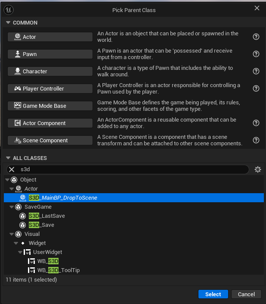Click the WB_S3D widget blueprint icon
This screenshot has height=304, width=266.
tap(31, 261)
